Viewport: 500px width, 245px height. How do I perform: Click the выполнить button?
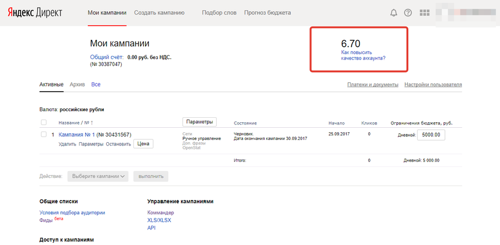coord(151,176)
